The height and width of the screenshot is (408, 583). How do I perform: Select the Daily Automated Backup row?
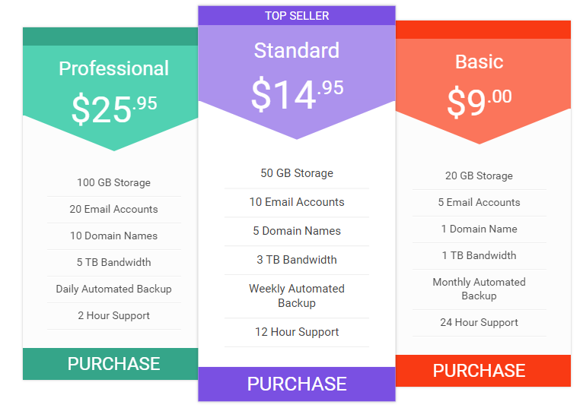coord(113,289)
